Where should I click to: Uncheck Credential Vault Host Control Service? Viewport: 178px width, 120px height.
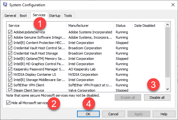click(x=10, y=48)
